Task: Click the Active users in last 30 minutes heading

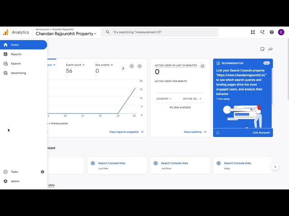Action: [x=176, y=65]
